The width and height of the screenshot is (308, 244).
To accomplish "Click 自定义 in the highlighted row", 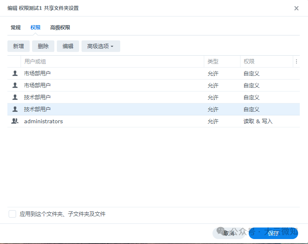I will coord(252,109).
